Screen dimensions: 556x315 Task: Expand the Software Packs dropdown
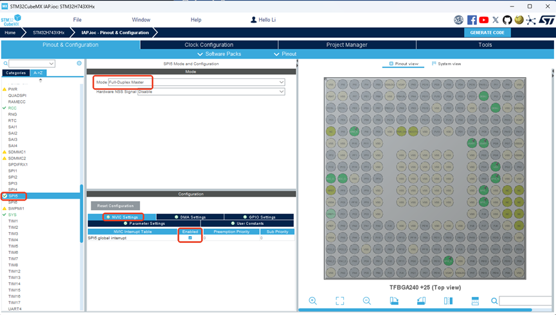coord(219,54)
